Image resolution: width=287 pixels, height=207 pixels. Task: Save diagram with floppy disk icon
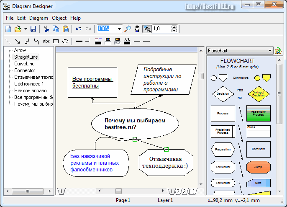coord(33,29)
